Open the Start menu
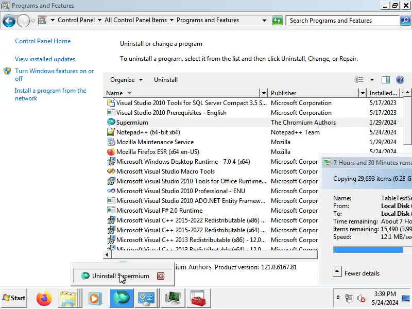The width and height of the screenshot is (412, 309). (x=14, y=298)
